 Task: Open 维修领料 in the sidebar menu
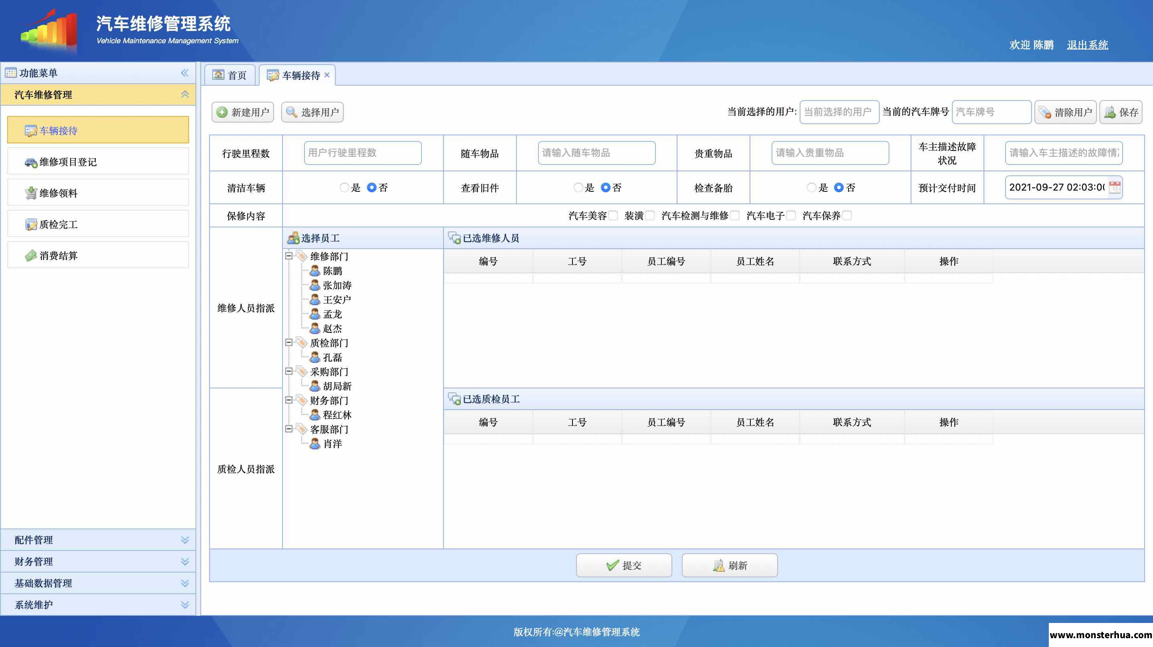click(98, 193)
